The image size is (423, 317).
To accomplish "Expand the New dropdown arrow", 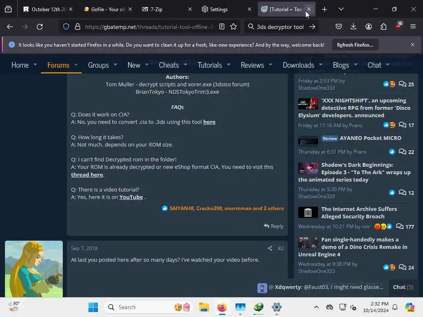I will pyautogui.click(x=147, y=65).
